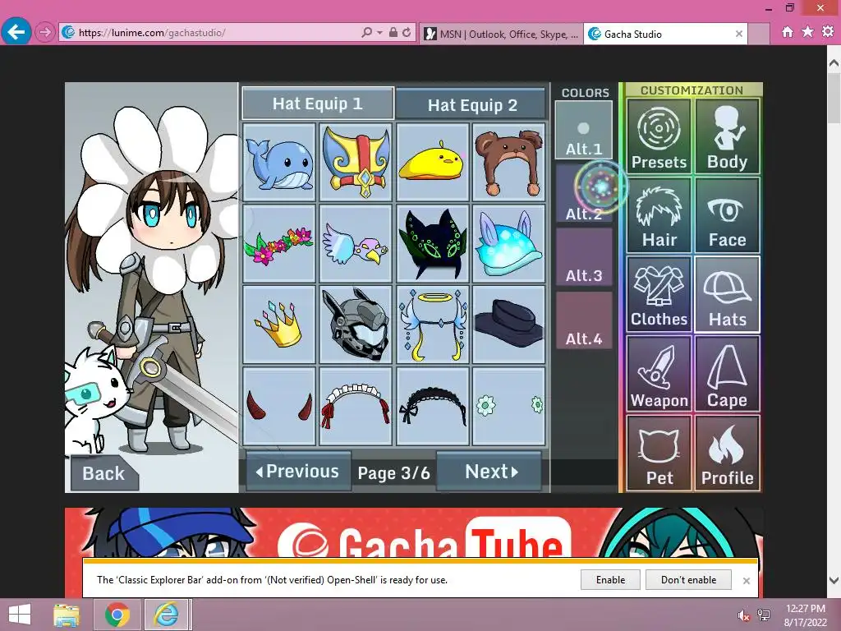Click the browser forward arrow

point(45,33)
